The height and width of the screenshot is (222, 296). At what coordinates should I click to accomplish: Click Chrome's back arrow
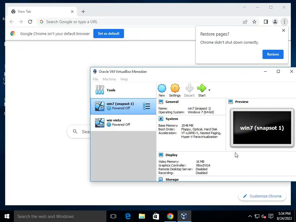click(x=12, y=22)
